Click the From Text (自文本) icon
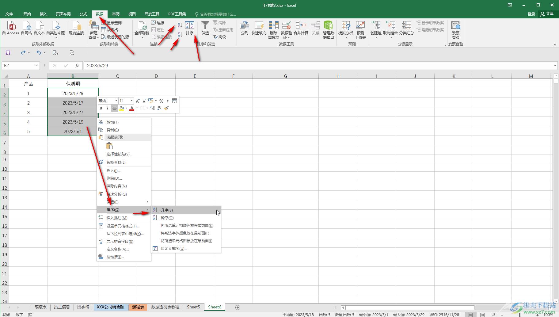 [39, 28]
